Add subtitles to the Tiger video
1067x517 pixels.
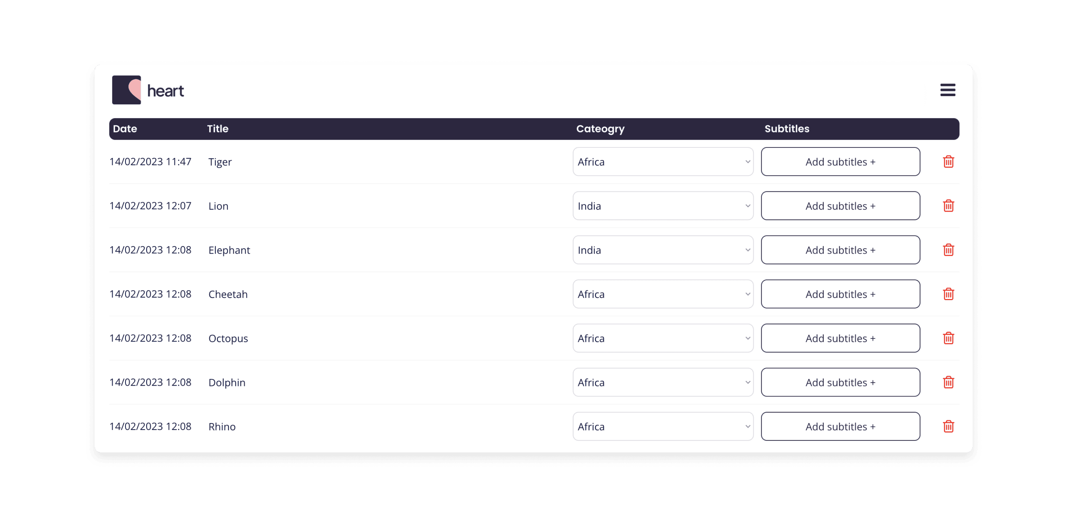coord(840,162)
